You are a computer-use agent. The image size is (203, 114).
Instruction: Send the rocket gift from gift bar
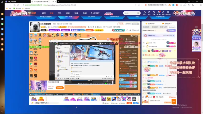pyautogui.click(x=114, y=99)
